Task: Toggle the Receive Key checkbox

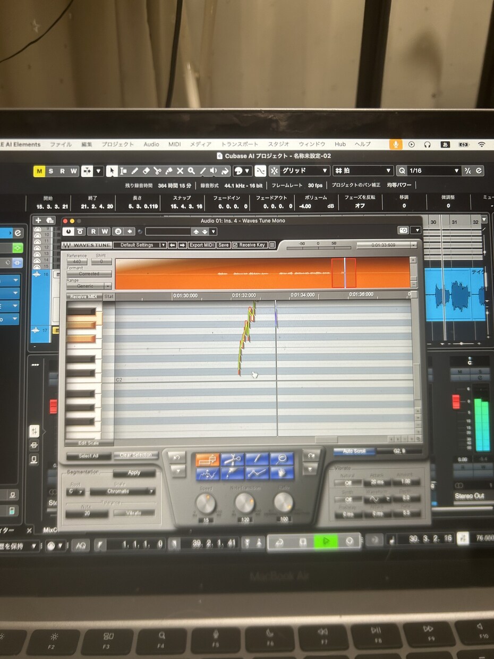Action: 235,245
